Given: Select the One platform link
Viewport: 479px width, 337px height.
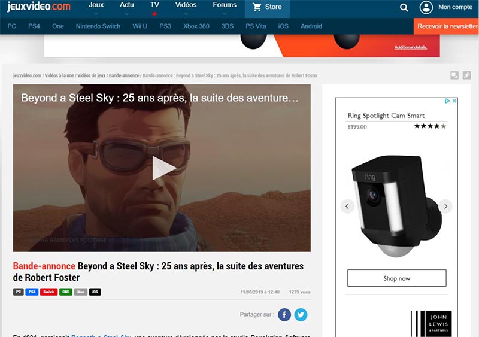Looking at the screenshot, I should tap(57, 26).
